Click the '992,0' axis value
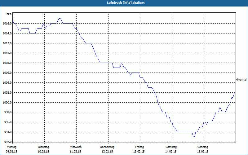The width and height of the screenshot is (248, 155). pos(8,142)
